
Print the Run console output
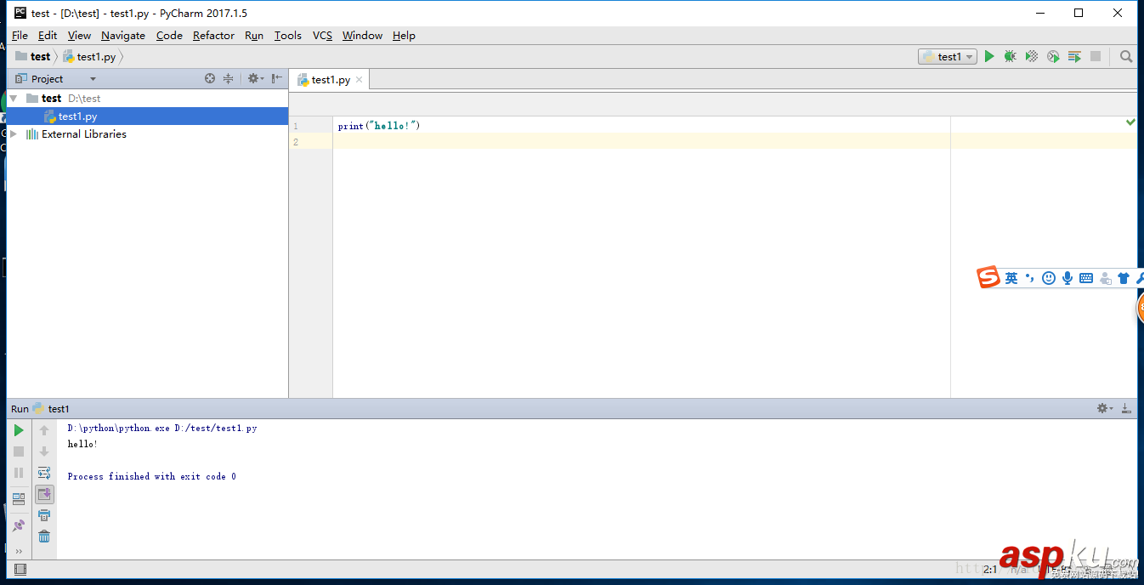(x=44, y=515)
